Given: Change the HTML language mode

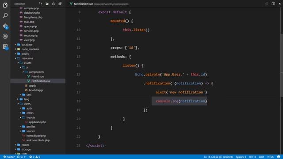Looking at the screenshot, I should pyautogui.click(x=271, y=157).
